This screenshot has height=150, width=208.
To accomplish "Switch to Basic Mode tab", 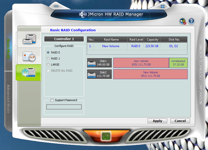I will pyautogui.click(x=8, y=49).
